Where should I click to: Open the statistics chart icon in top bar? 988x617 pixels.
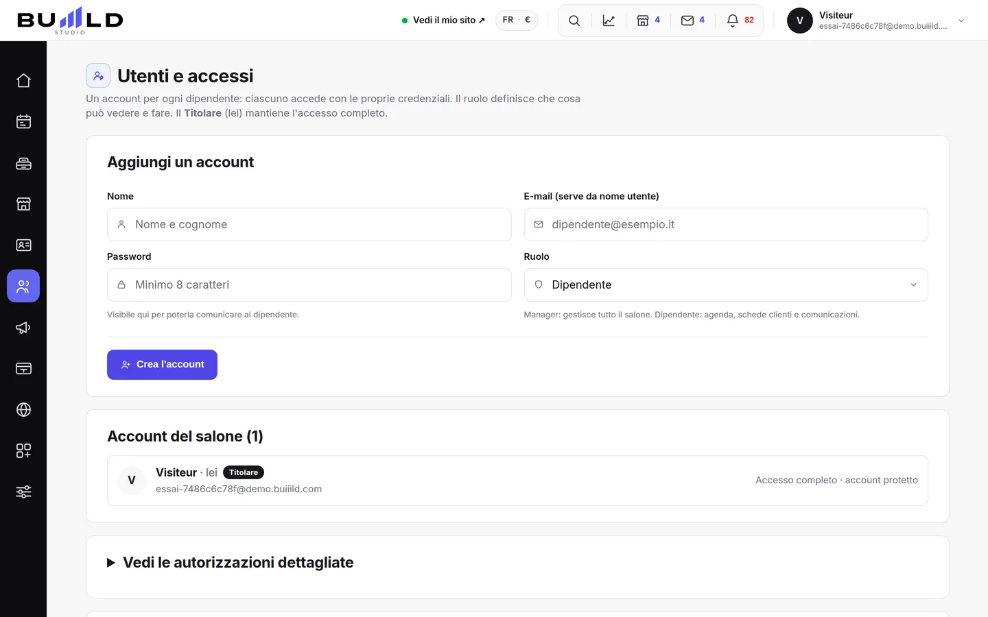609,21
